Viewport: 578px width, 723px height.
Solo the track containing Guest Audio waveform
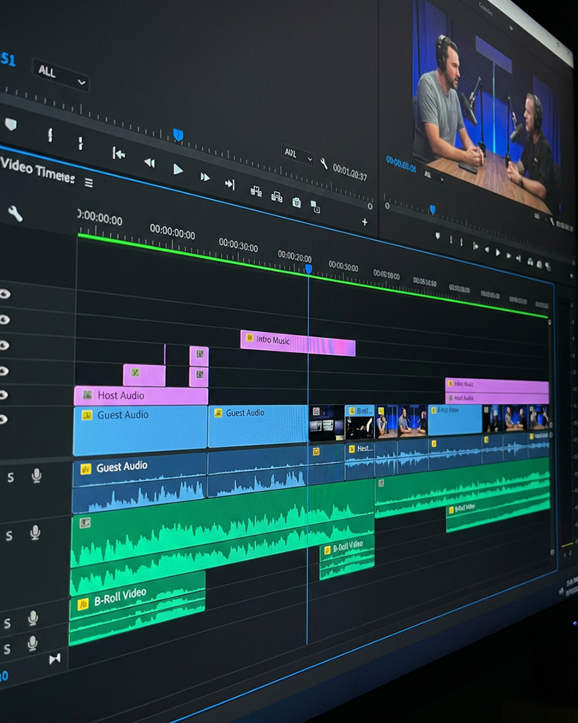(10, 476)
